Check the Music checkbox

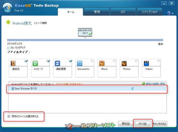[114, 61]
